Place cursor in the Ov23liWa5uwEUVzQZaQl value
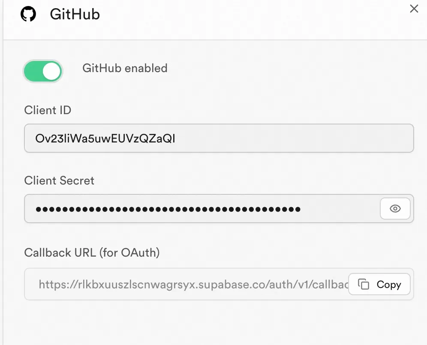The height and width of the screenshot is (345, 427). 105,139
